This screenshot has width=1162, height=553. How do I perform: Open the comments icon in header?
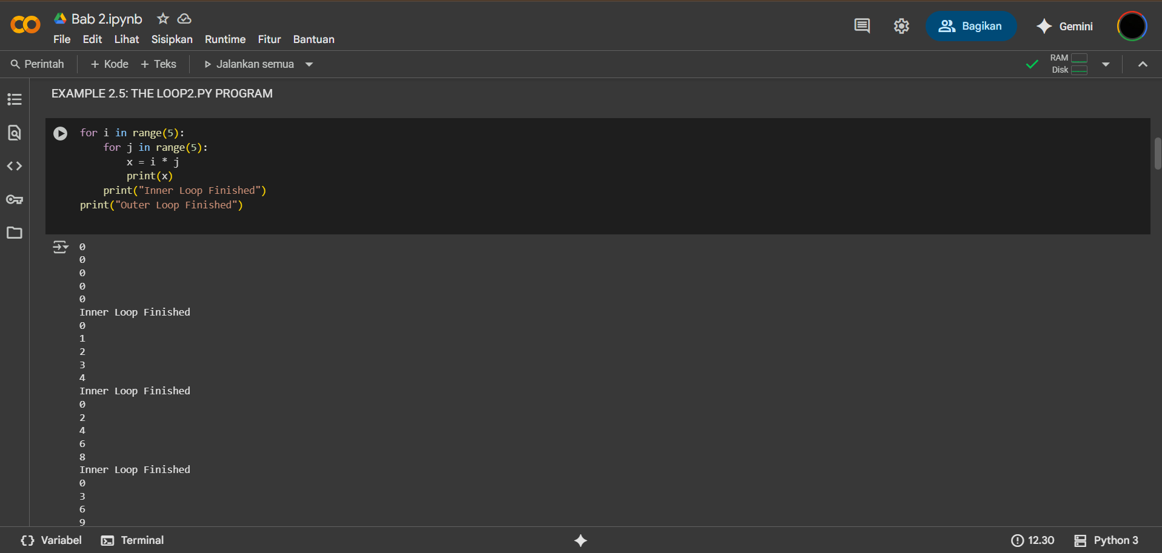click(x=862, y=26)
